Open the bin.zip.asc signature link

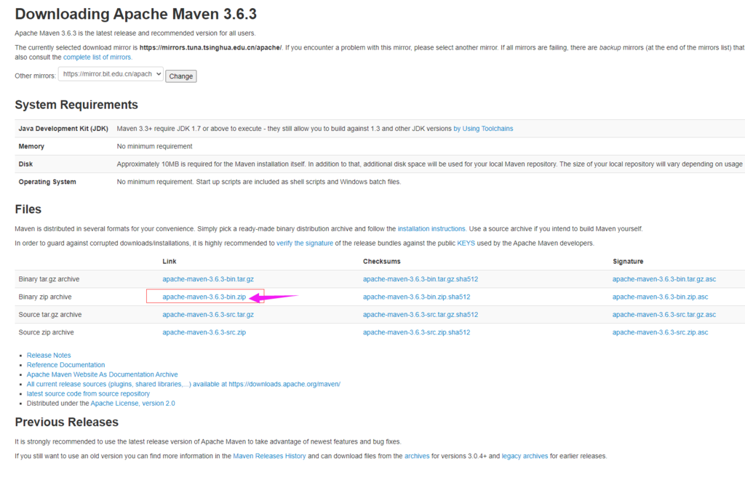click(661, 297)
